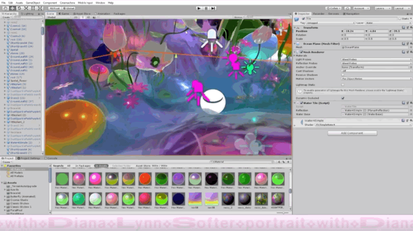Open the Component menu
This screenshot has width=413, height=231.
(50, 3)
